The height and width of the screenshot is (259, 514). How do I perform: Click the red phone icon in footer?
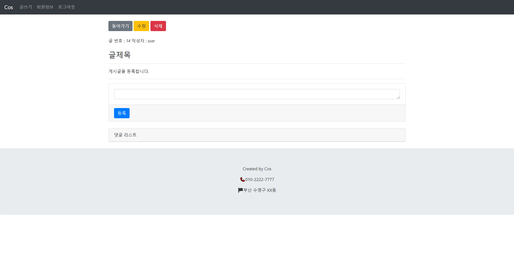tap(243, 180)
